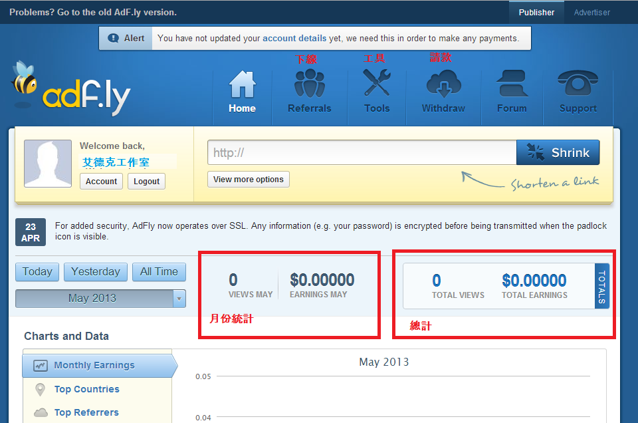This screenshot has height=423, width=638.
Task: Open the Forum speech bubbles icon
Action: 512,83
